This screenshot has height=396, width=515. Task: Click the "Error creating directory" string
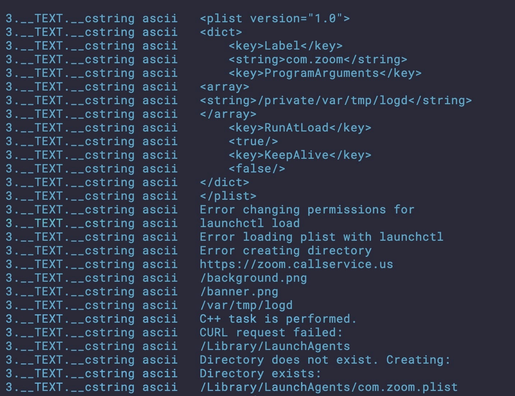pos(286,251)
